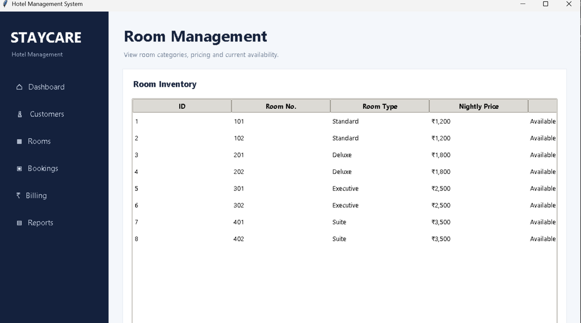581x323 pixels.
Task: Navigate to Billing
Action: point(36,195)
